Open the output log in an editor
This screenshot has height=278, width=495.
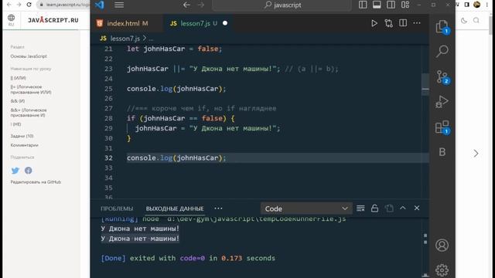389,208
